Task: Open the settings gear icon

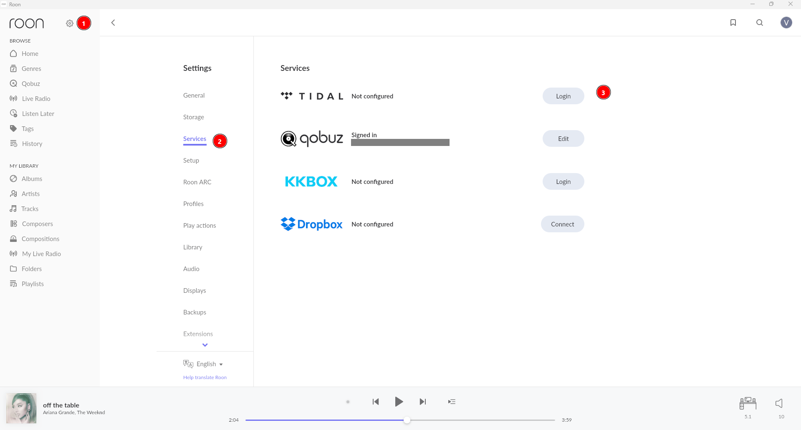Action: tap(70, 23)
